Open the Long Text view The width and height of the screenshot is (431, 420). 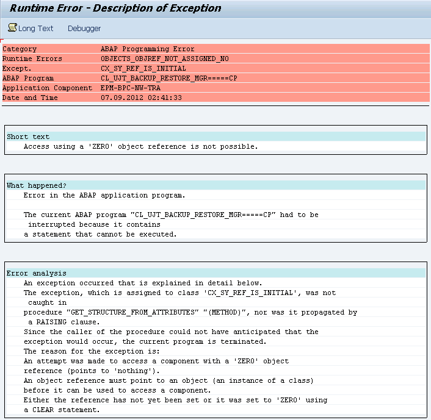pos(35,28)
